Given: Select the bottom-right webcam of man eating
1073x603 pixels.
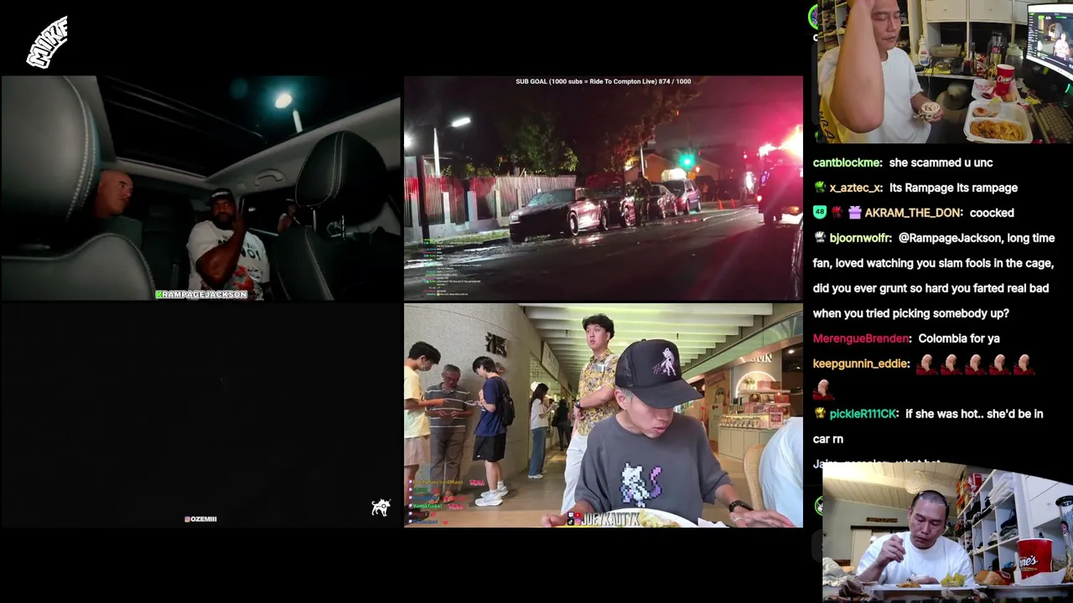Looking at the screenshot, I should 947,531.
